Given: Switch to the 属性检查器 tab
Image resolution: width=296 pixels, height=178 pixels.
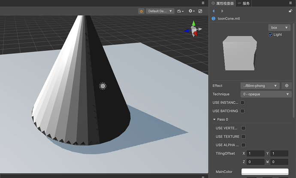Looking at the screenshot, I should point(222,3).
